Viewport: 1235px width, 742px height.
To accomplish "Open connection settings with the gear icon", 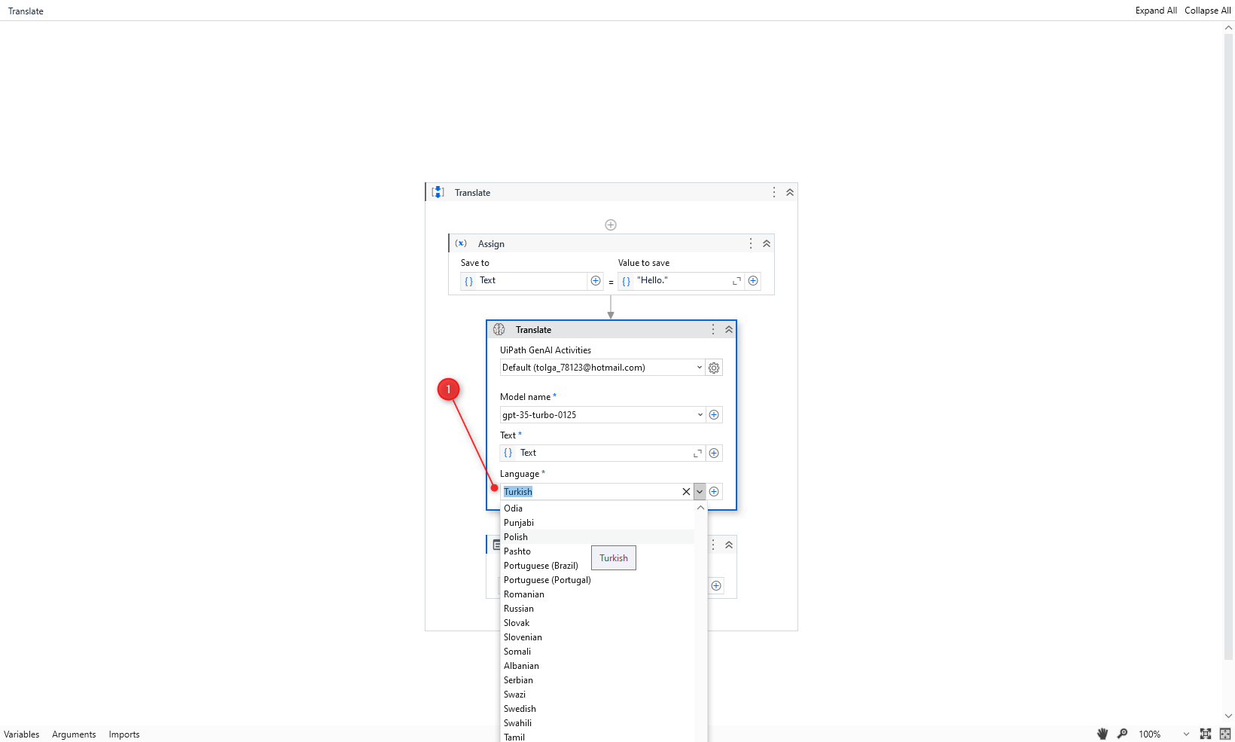I will [x=714, y=368].
